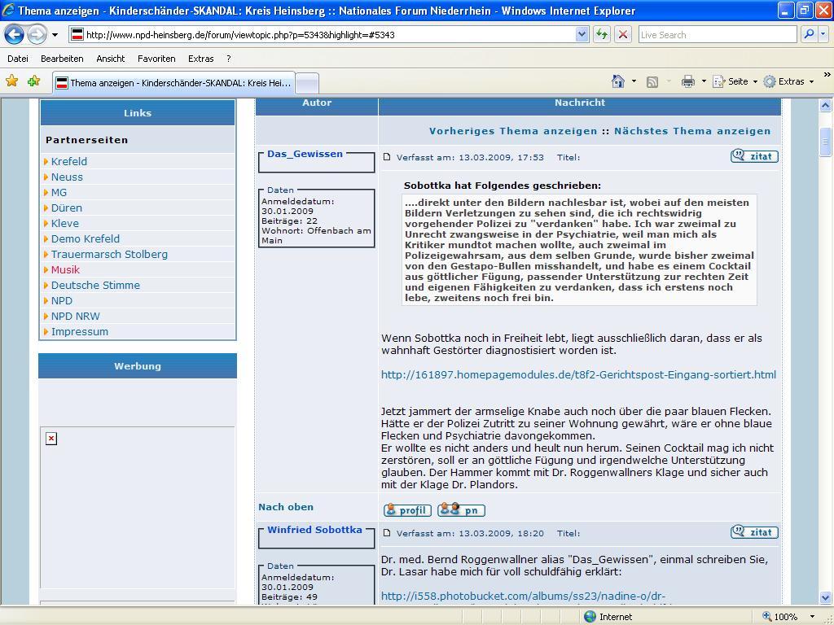The width and height of the screenshot is (834, 625).
Task: Run search with the magnifier icon
Action: click(809, 34)
